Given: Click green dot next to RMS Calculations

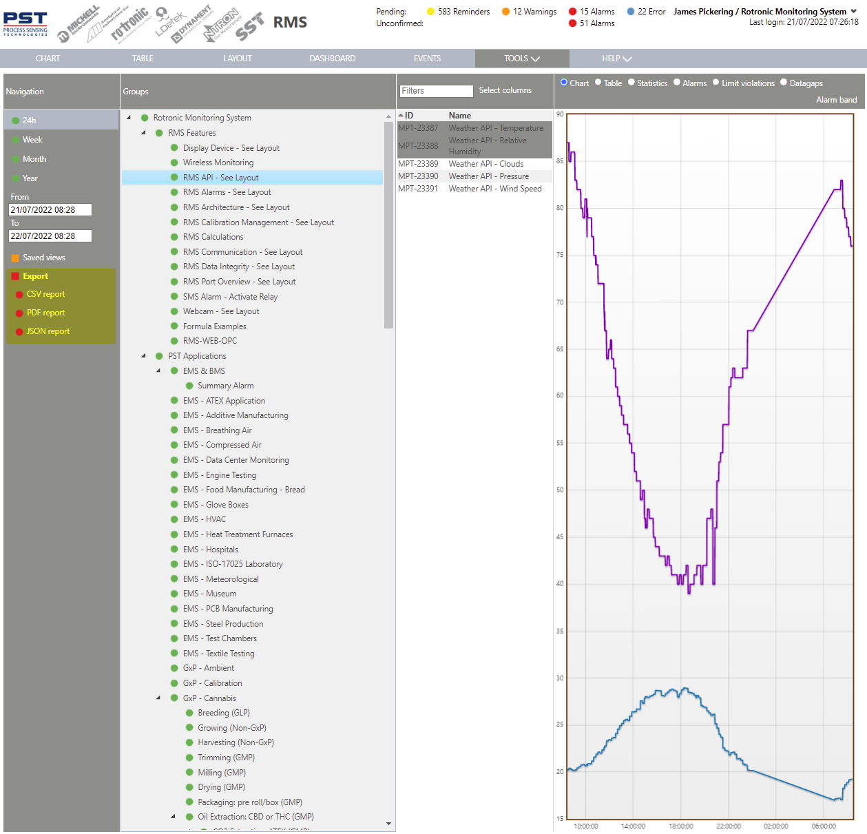Looking at the screenshot, I should 174,238.
